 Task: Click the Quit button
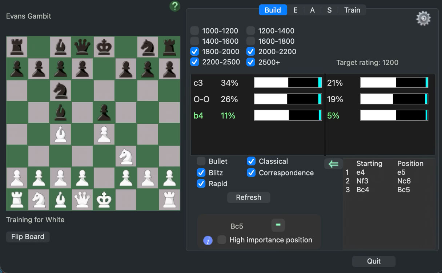tap(374, 261)
